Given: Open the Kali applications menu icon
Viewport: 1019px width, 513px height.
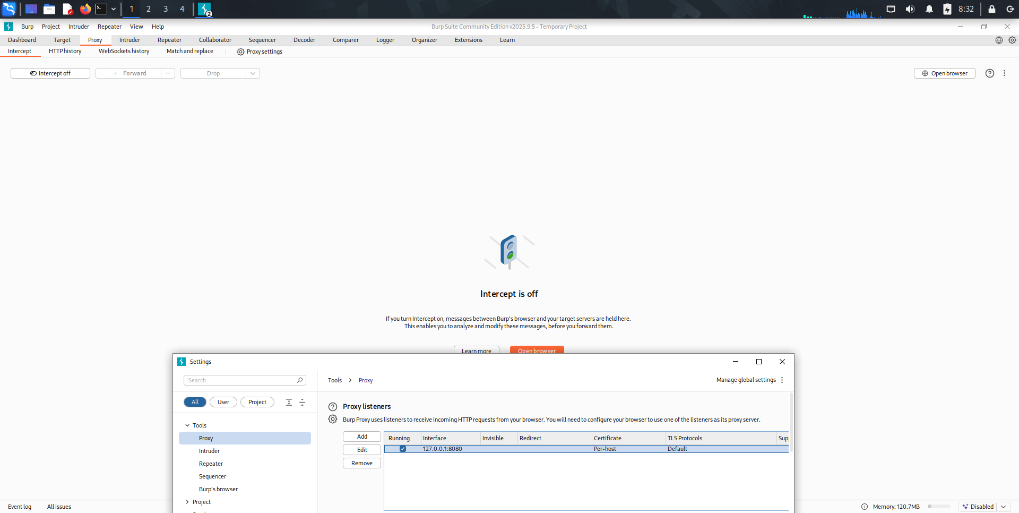Looking at the screenshot, I should pos(9,9).
